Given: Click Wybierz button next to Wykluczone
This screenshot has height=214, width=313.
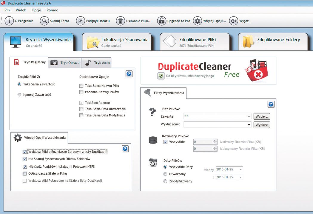Looking at the screenshot, I should [x=262, y=125].
